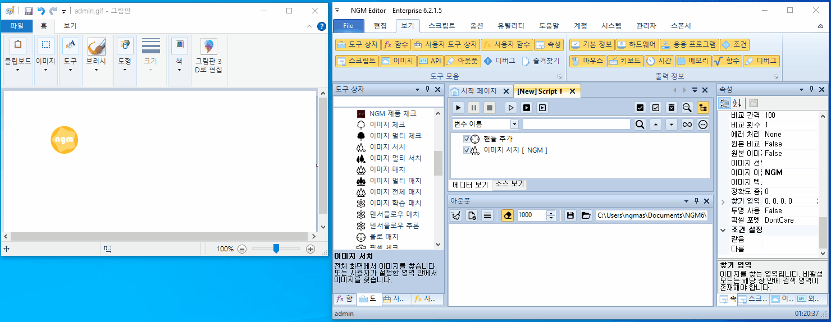The height and width of the screenshot is (322, 831).
Task: Click the API ribbon button
Action: [430, 61]
